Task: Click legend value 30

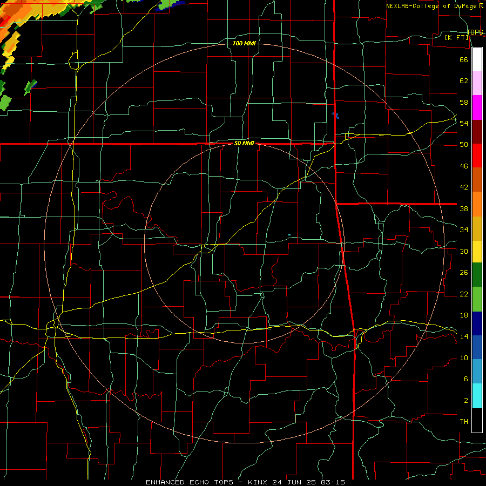Action: 464,251
